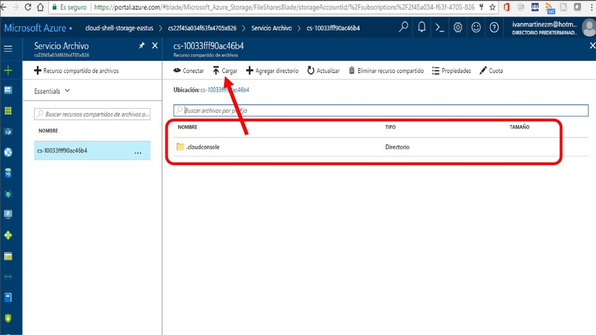
Task: Sort files by NOMBRE column header
Action: click(188, 127)
